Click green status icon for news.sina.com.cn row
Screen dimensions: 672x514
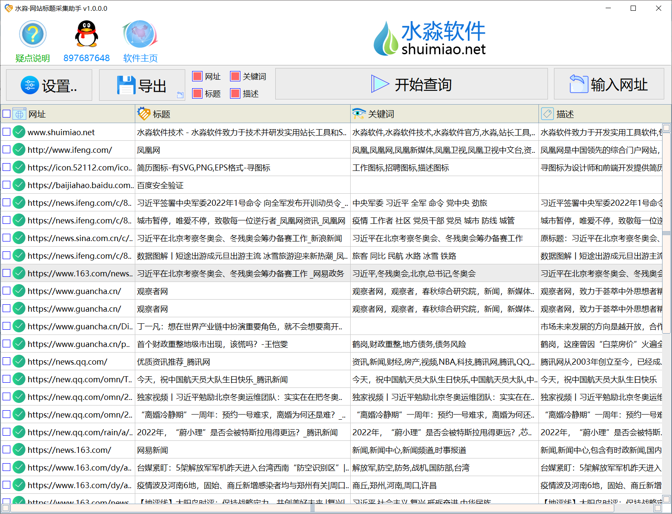pos(19,238)
